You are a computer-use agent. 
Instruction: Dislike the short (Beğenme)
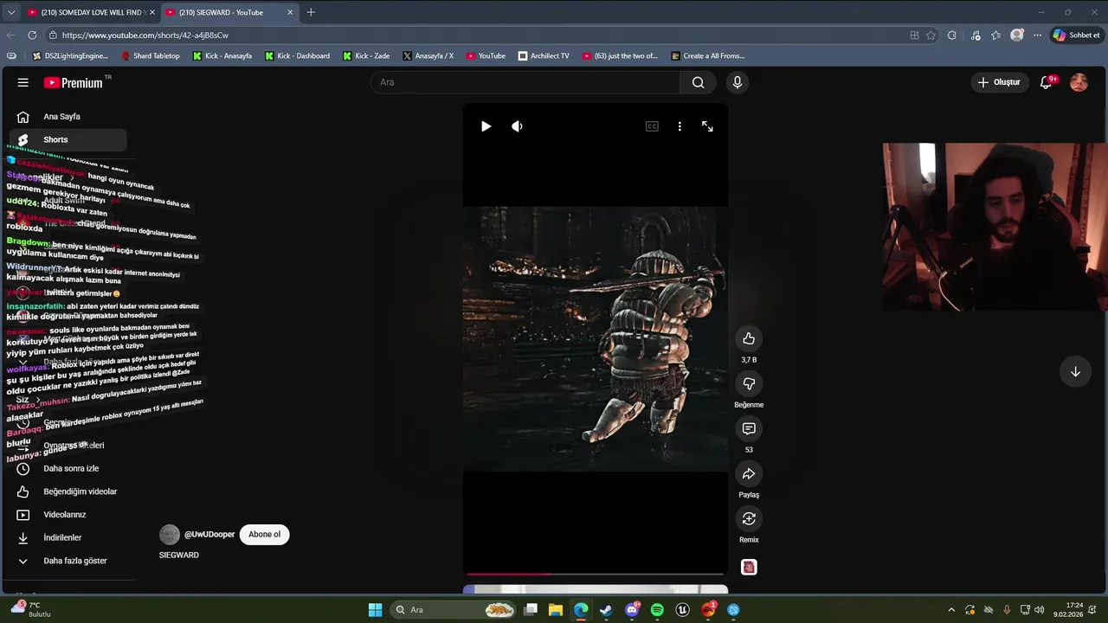point(749,383)
